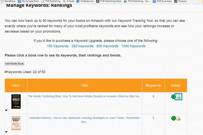Open The Kindle Publishing Bible title link
The height and width of the screenshot is (135, 203).
coord(85,96)
